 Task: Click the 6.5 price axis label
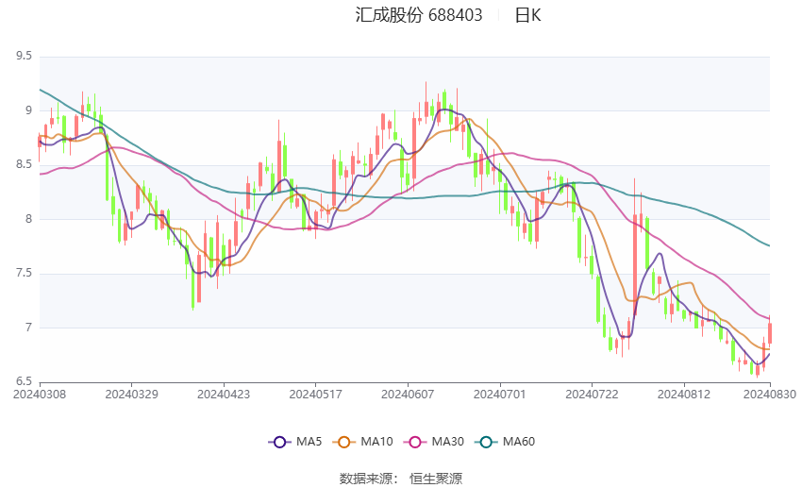[24, 381]
